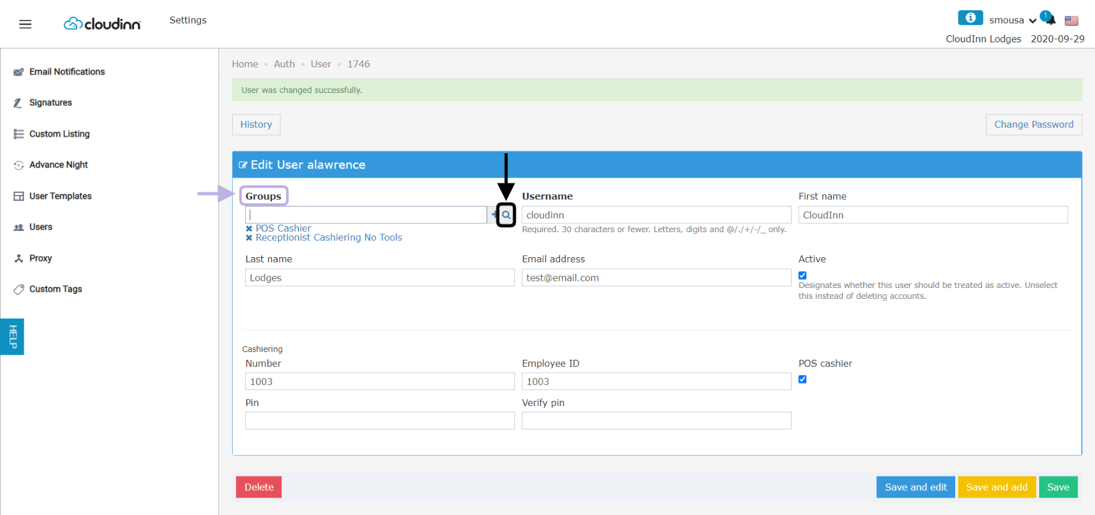Click the 2020-09-29 date

pyautogui.click(x=1058, y=39)
